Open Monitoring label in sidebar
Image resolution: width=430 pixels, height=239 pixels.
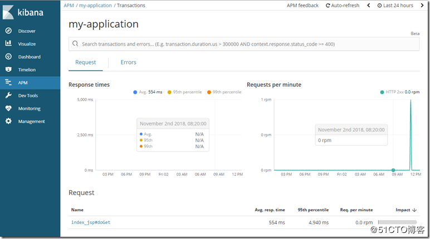tap(30, 108)
